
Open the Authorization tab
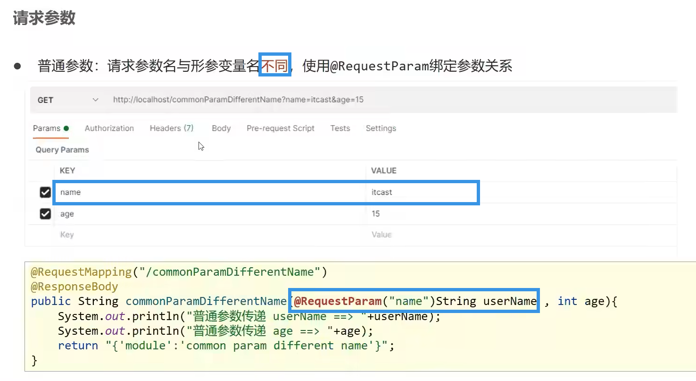(x=109, y=128)
